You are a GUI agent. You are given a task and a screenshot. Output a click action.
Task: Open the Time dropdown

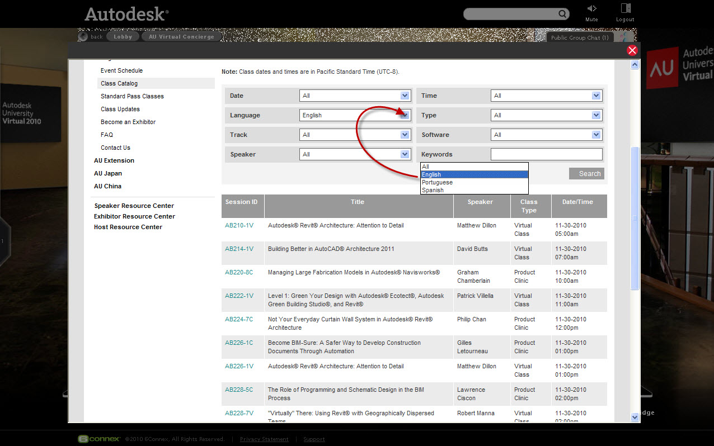click(x=546, y=96)
